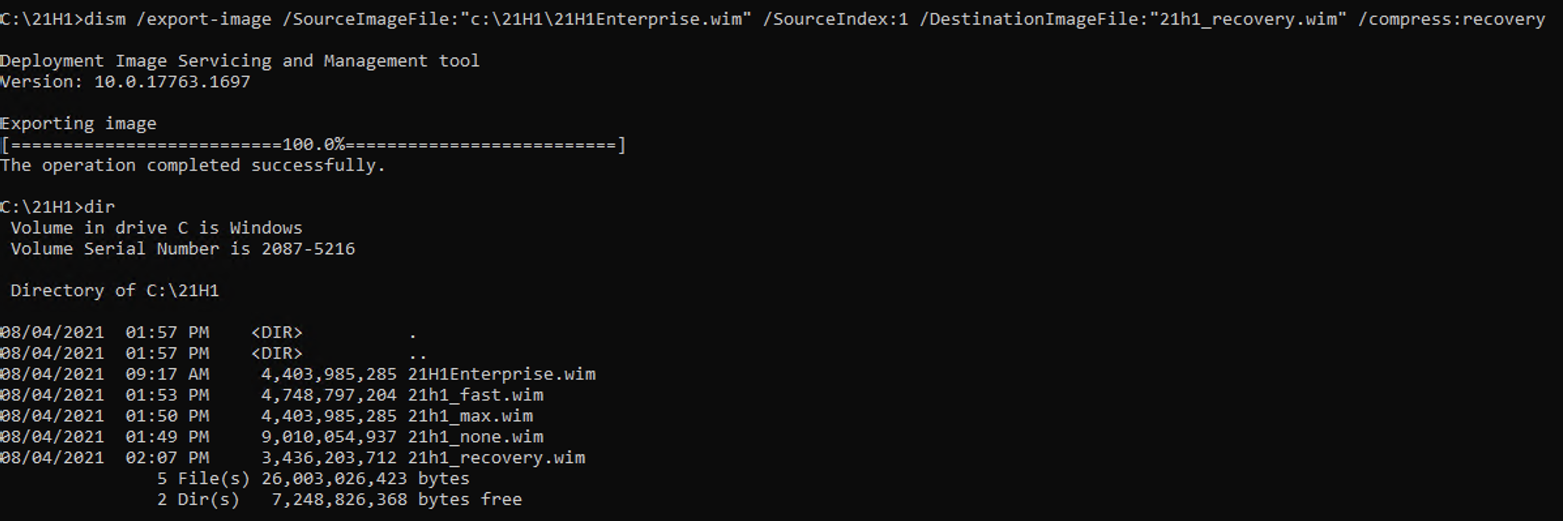Click the /compress:recovery argument
The image size is (1563, 521).
[x=1451, y=19]
